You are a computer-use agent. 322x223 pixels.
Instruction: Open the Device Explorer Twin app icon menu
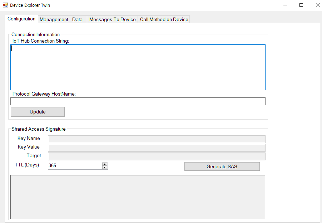[5, 5]
